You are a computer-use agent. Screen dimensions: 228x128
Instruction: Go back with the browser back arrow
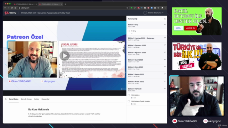tap(5, 8)
